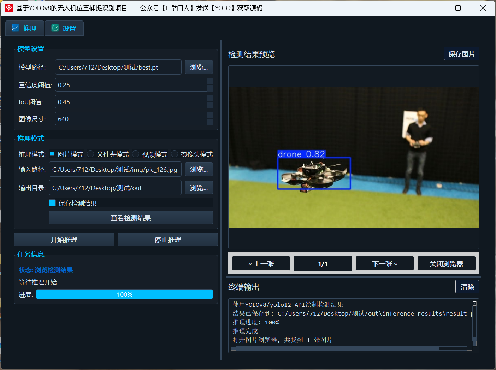Click the 输出目录 input field
This screenshot has height=370, width=496.
pos(115,188)
